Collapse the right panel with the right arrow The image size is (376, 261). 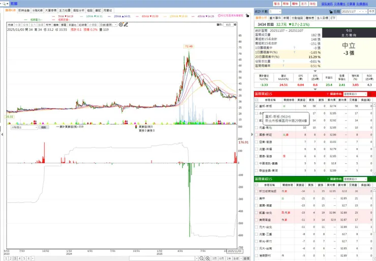[x=252, y=134]
